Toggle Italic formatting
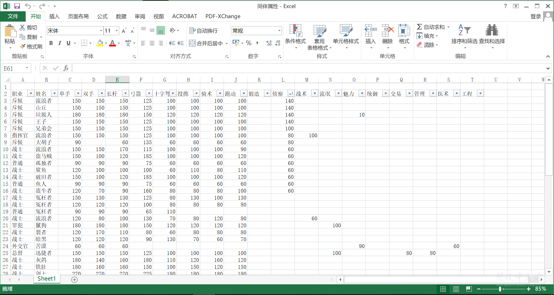 [x=60, y=43]
